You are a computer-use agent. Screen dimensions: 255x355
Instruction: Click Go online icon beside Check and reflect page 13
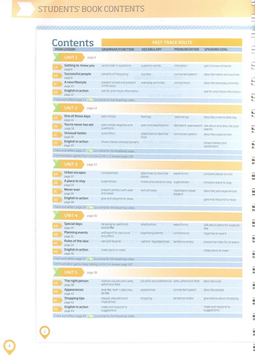(91, 100)
